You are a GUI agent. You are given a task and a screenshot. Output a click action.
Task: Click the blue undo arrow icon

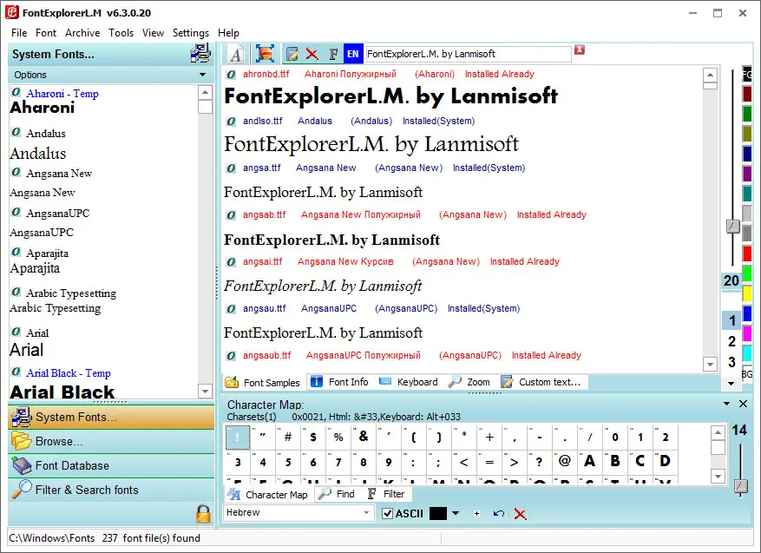point(498,514)
